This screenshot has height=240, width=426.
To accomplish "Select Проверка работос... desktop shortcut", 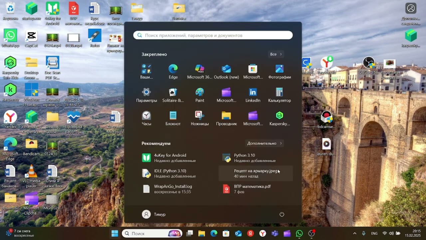I will pos(74,122).
